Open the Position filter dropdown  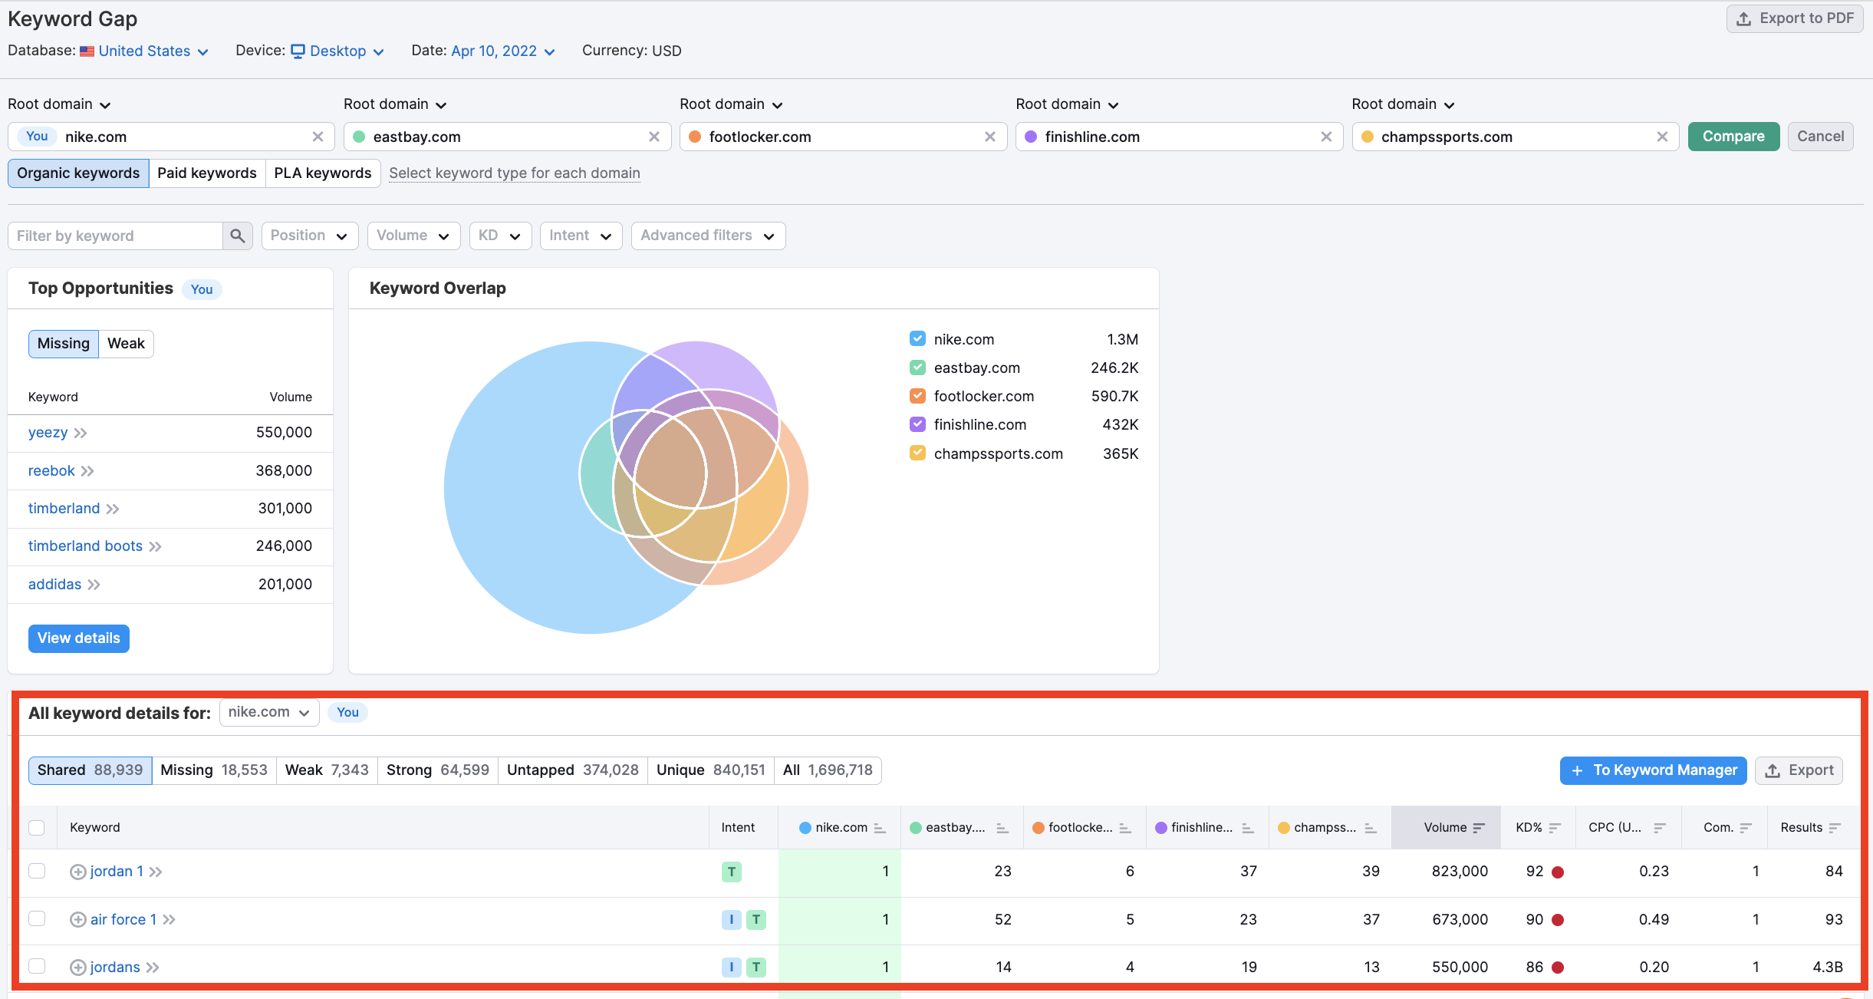pos(309,236)
